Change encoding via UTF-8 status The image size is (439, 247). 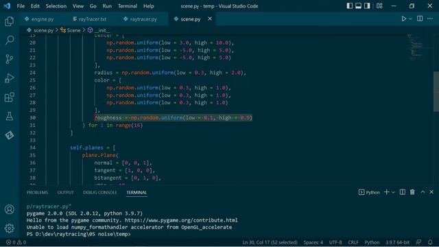335,242
